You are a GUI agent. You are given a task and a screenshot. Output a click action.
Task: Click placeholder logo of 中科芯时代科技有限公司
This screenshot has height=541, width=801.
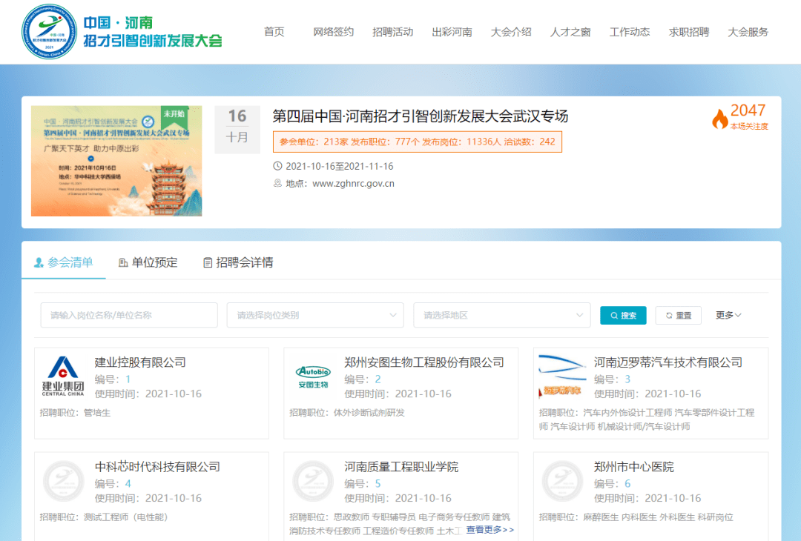(x=63, y=481)
